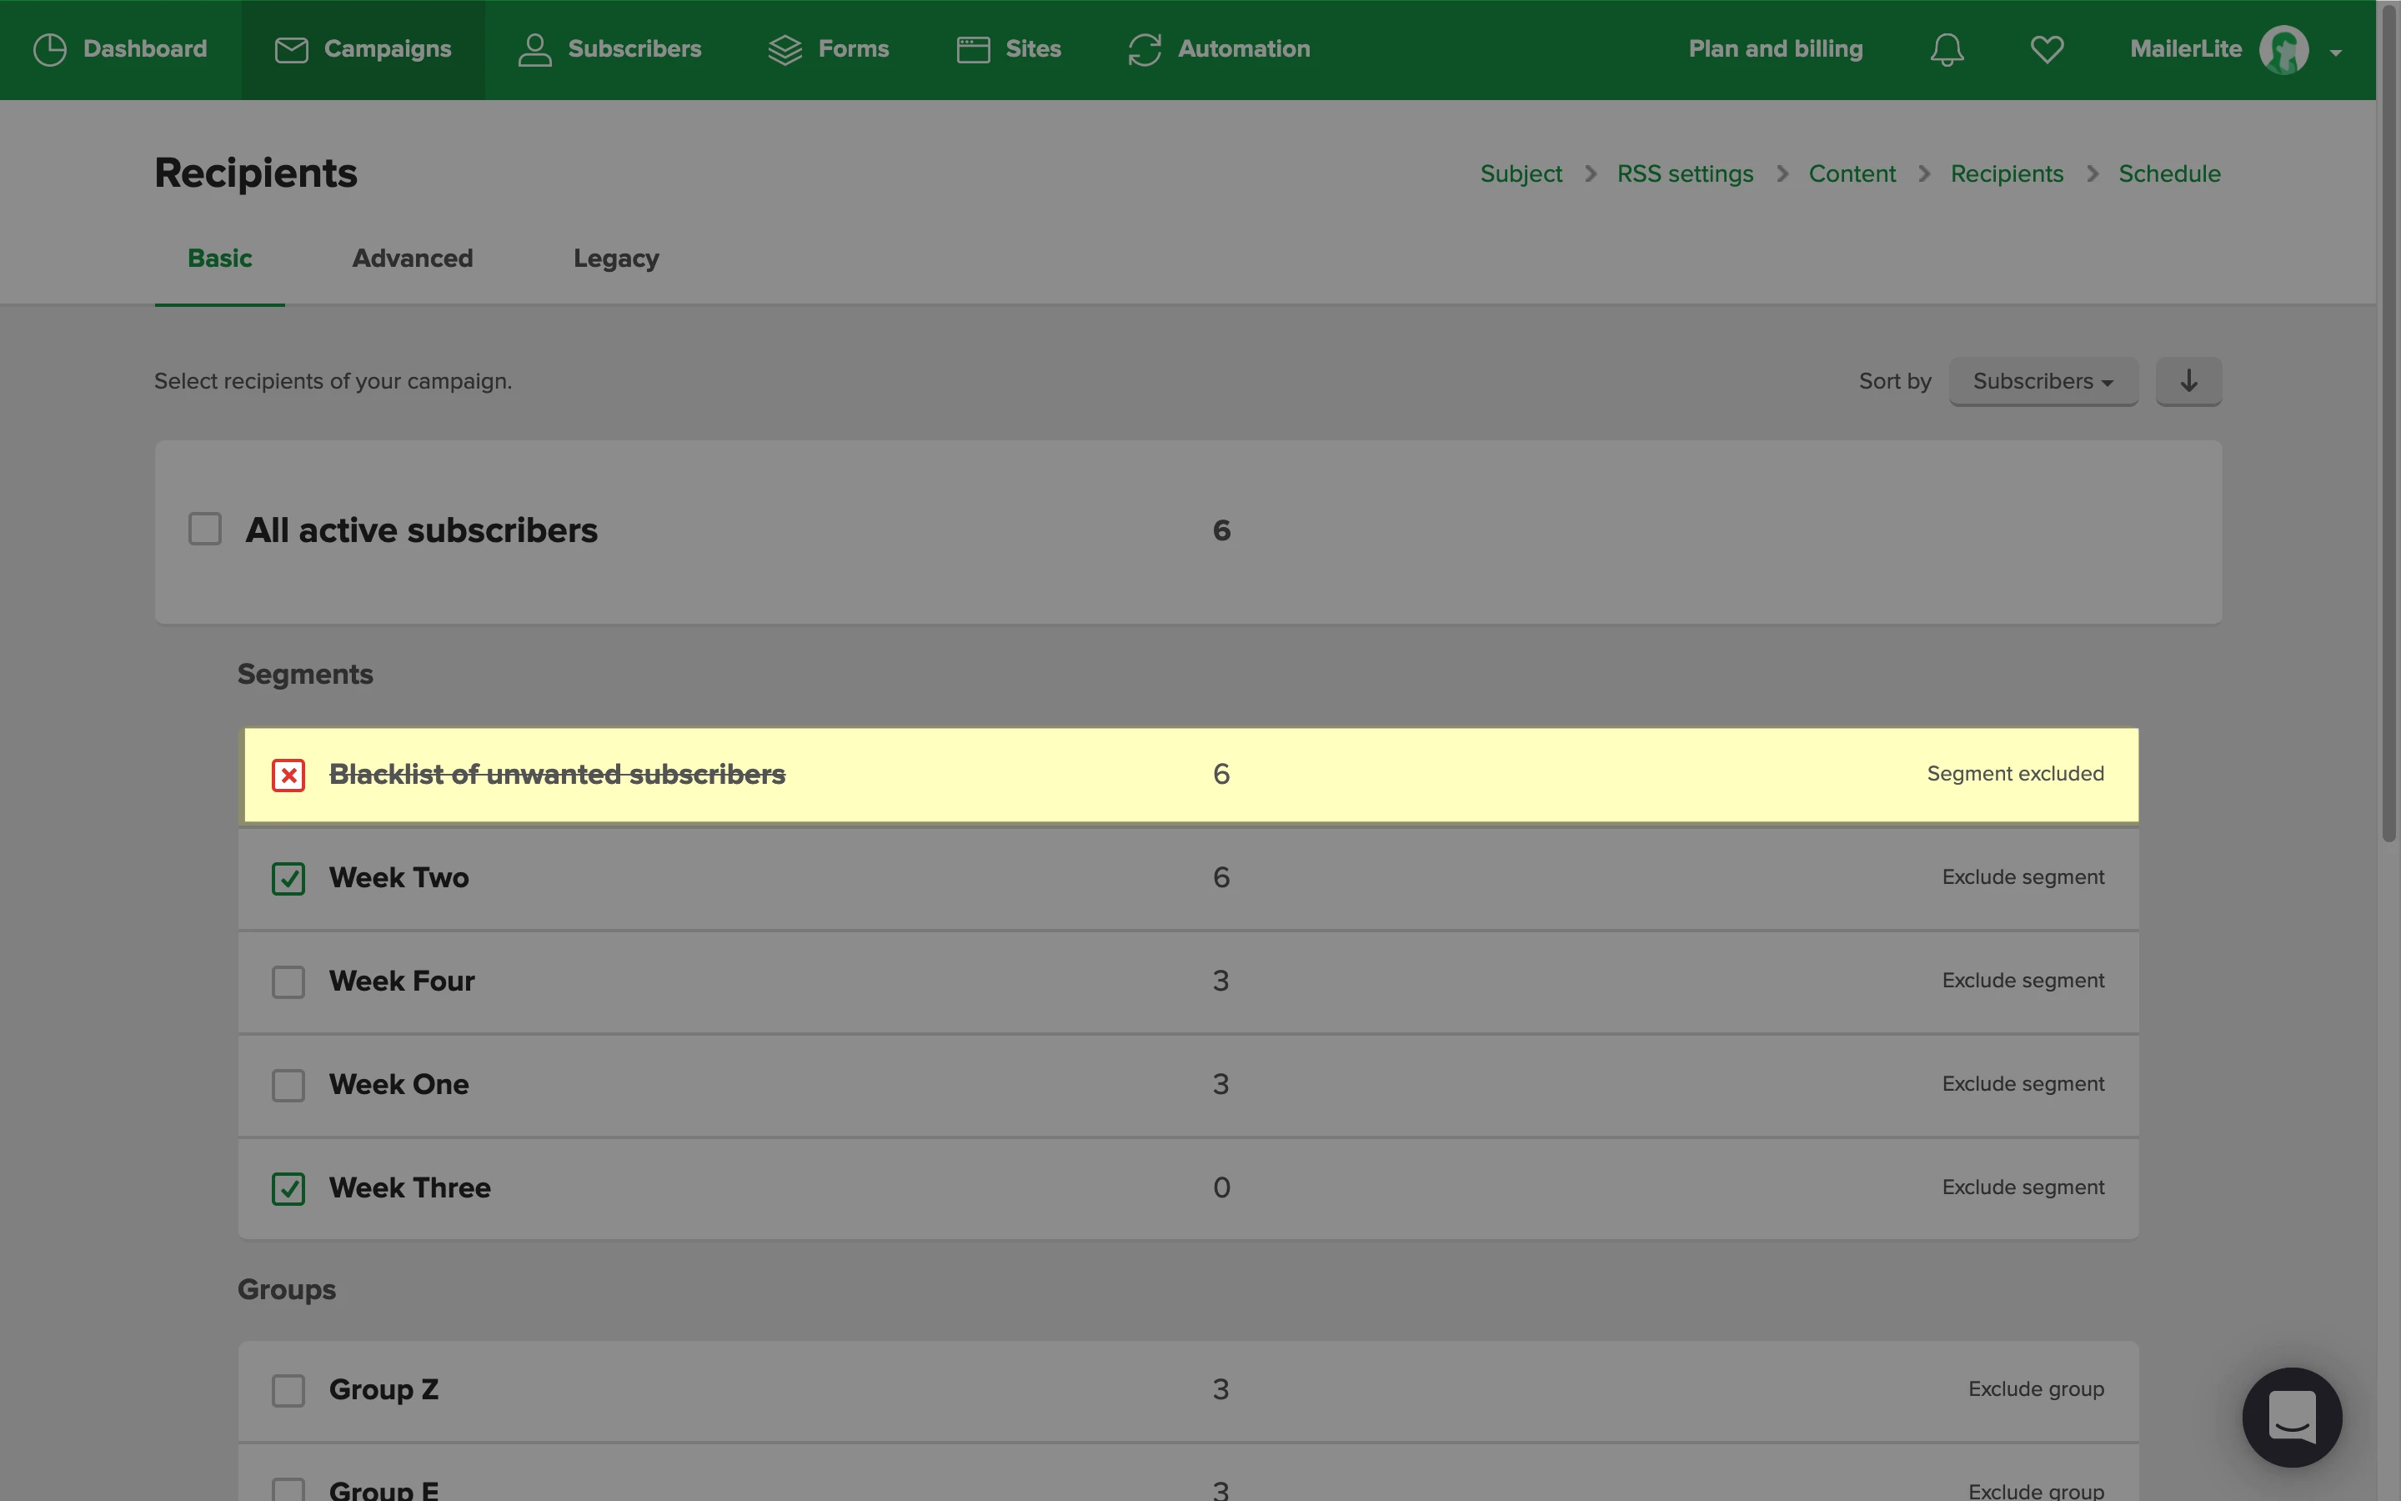Switch to the Legacy tab

pyautogui.click(x=616, y=259)
